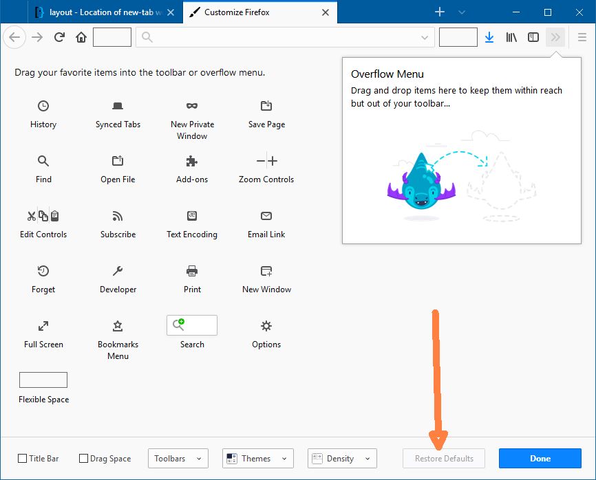Select the Save Page icon
Image resolution: width=596 pixels, height=480 pixels.
pos(266,106)
